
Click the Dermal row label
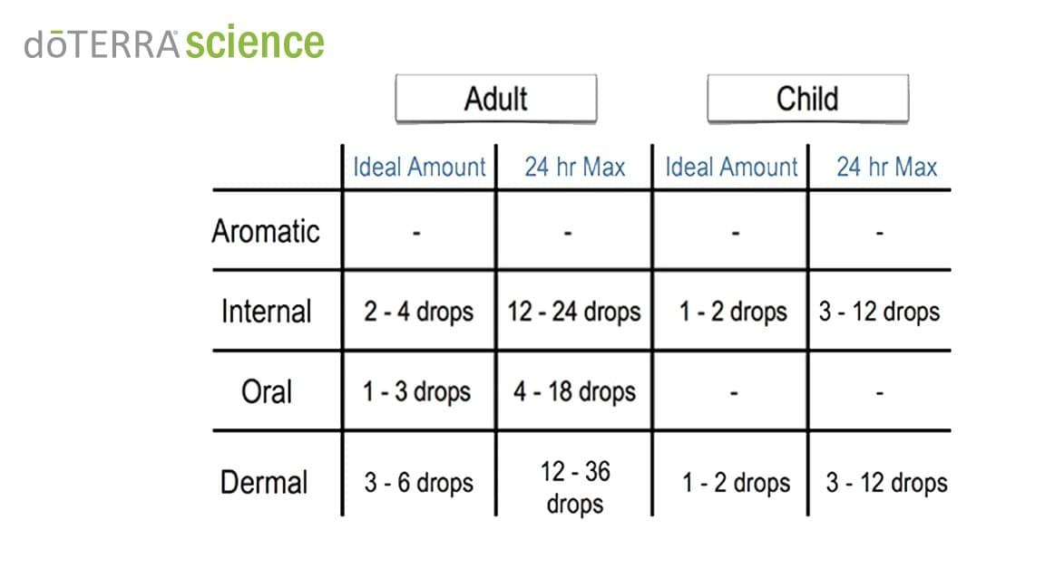point(264,482)
